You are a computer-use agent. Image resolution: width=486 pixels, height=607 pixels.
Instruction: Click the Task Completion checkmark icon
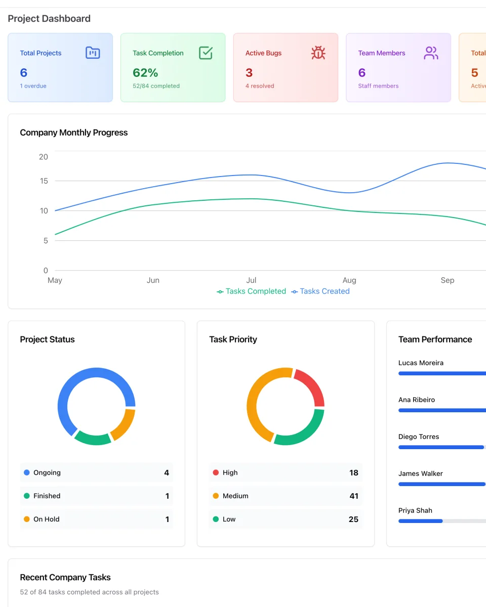click(206, 53)
